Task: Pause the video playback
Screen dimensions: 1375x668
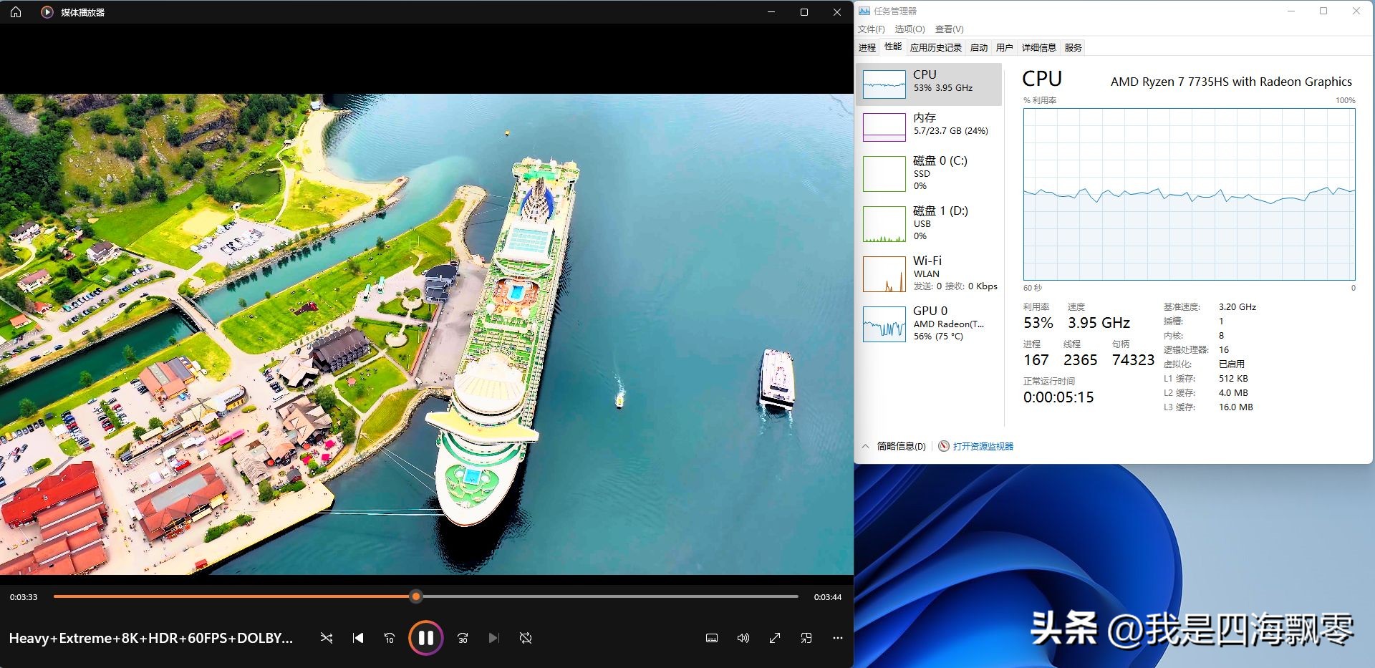Action: click(x=425, y=638)
